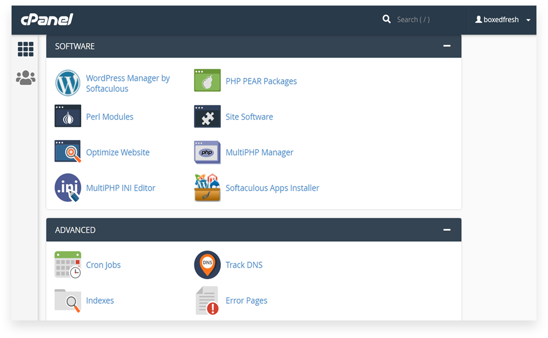Click the PHP PEAR Packages pear icon
This screenshot has width=548, height=338.
tap(207, 80)
